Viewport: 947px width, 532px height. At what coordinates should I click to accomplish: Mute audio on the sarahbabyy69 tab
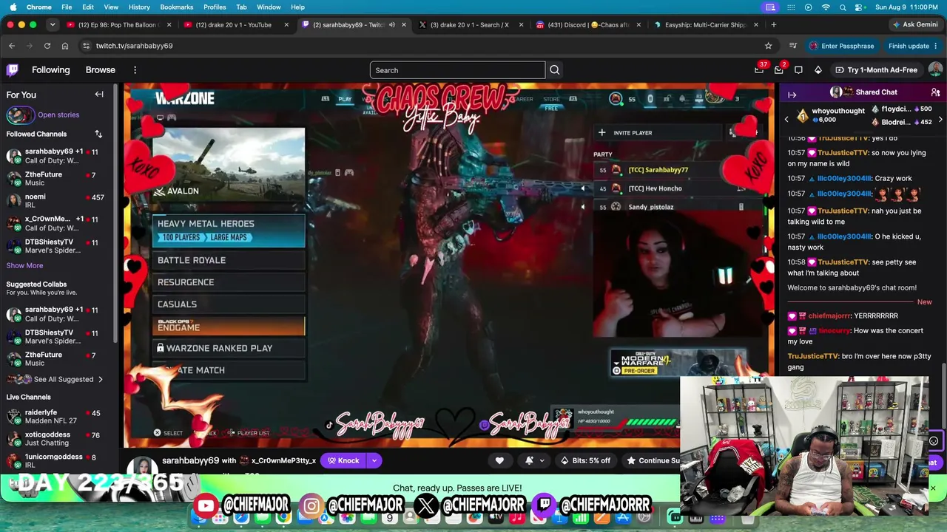[x=392, y=24]
